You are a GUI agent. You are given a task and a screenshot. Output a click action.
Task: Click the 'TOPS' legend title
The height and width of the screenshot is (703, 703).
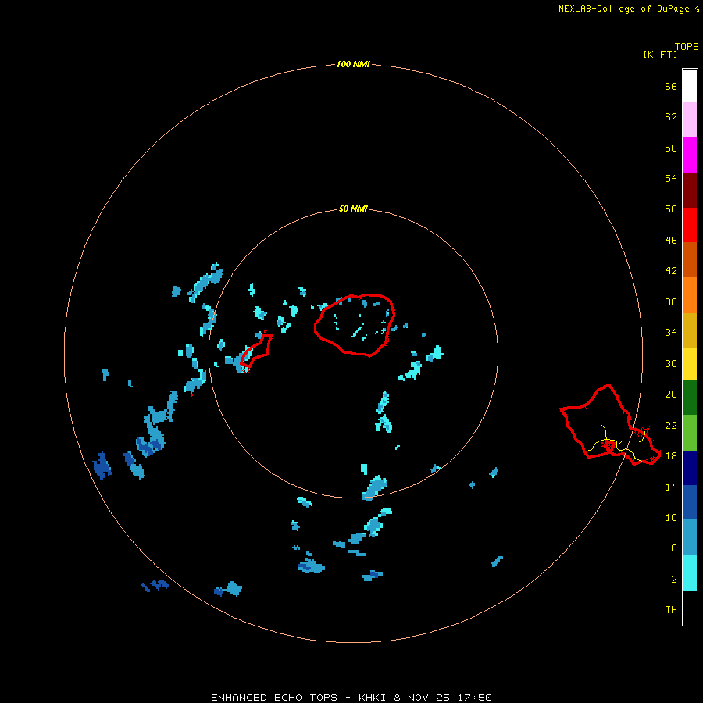[687, 47]
